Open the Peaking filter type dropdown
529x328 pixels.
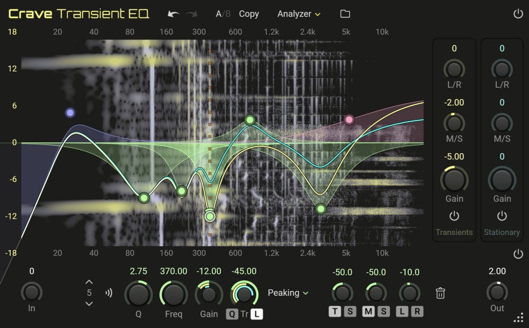click(288, 293)
